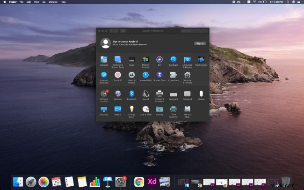Open the Sound preferences pane

(145, 94)
